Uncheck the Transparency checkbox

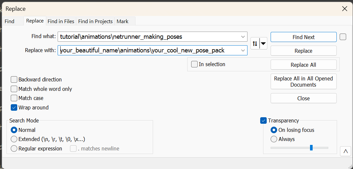(x=264, y=120)
